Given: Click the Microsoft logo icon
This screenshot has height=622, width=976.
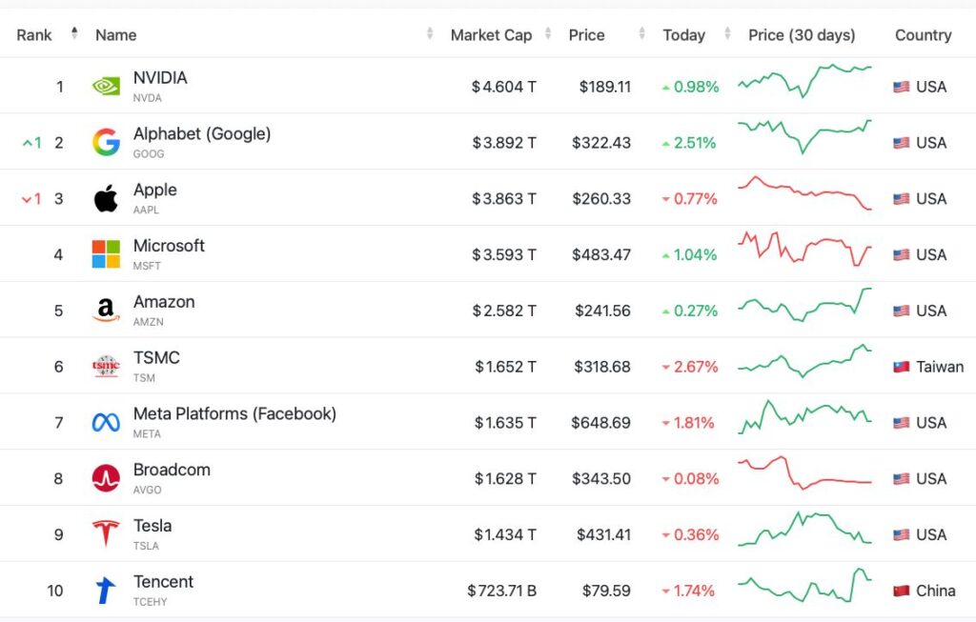Looking at the screenshot, I should pos(106,254).
